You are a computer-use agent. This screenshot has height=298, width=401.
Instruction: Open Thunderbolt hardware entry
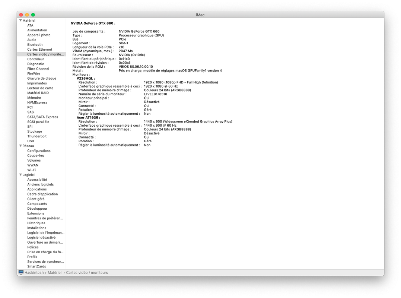coord(37,136)
